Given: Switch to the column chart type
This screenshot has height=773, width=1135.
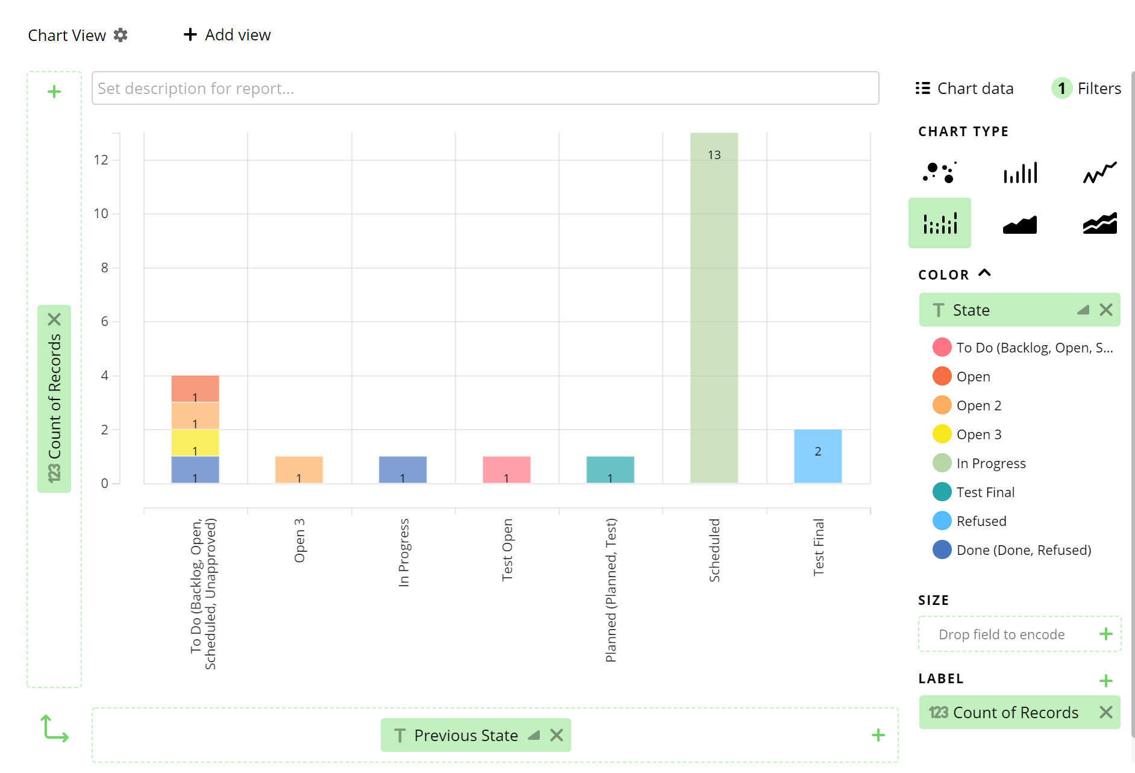Looking at the screenshot, I should pyautogui.click(x=1019, y=173).
